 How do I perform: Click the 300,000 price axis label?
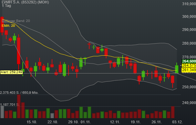click(x=189, y=16)
